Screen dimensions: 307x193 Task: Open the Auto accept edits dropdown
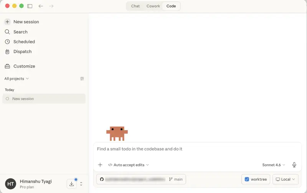click(x=129, y=165)
